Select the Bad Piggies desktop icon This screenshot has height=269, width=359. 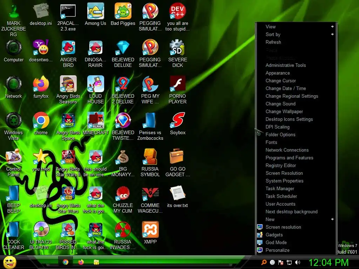(123, 14)
